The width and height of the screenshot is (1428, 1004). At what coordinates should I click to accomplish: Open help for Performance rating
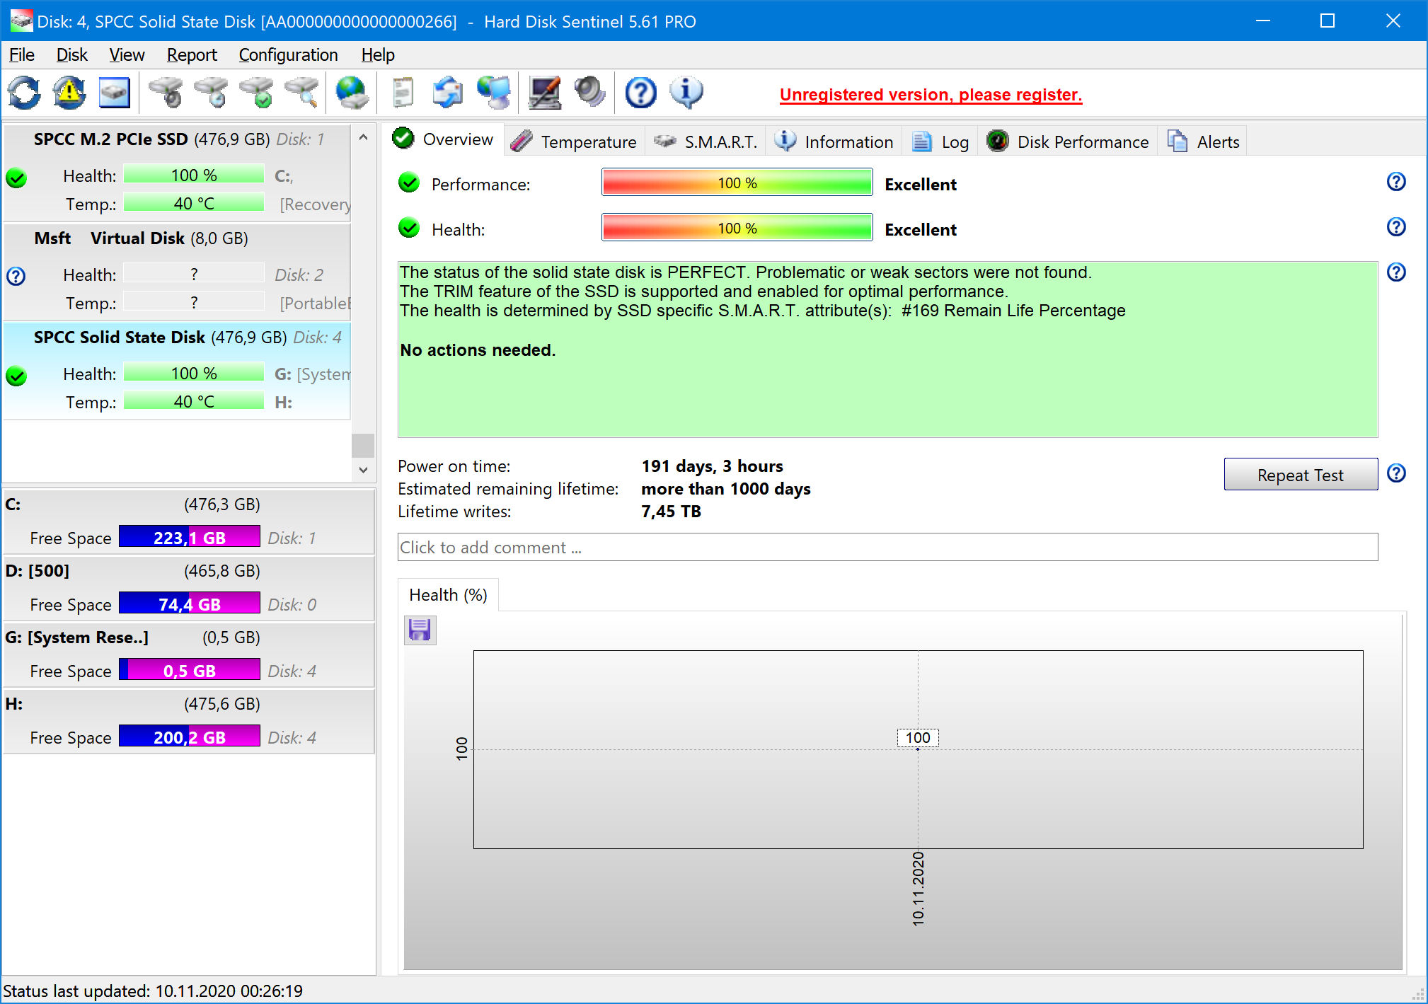coord(1395,183)
